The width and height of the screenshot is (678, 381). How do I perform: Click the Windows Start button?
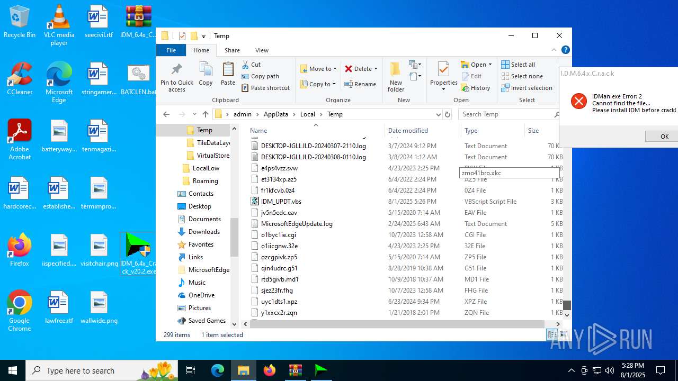[13, 370]
